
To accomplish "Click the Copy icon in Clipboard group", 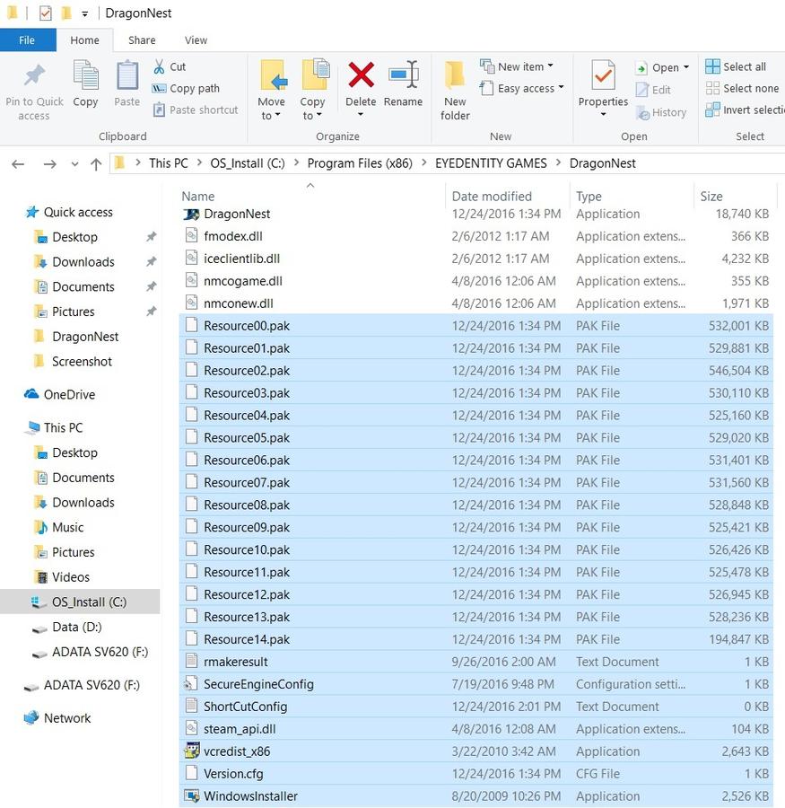I will pos(85,75).
